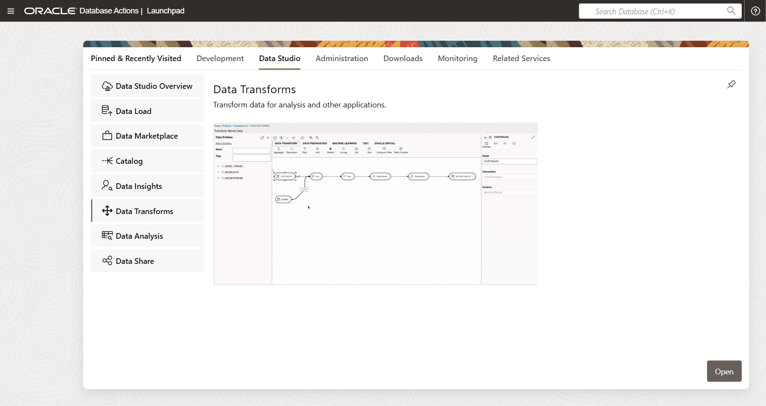766x406 pixels.
Task: Click the Launchpad title text
Action: tap(166, 11)
